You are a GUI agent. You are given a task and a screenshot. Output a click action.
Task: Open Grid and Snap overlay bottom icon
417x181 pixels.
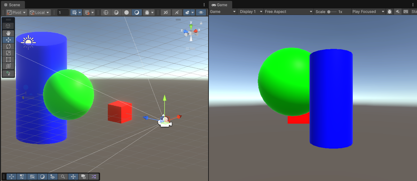[32, 177]
